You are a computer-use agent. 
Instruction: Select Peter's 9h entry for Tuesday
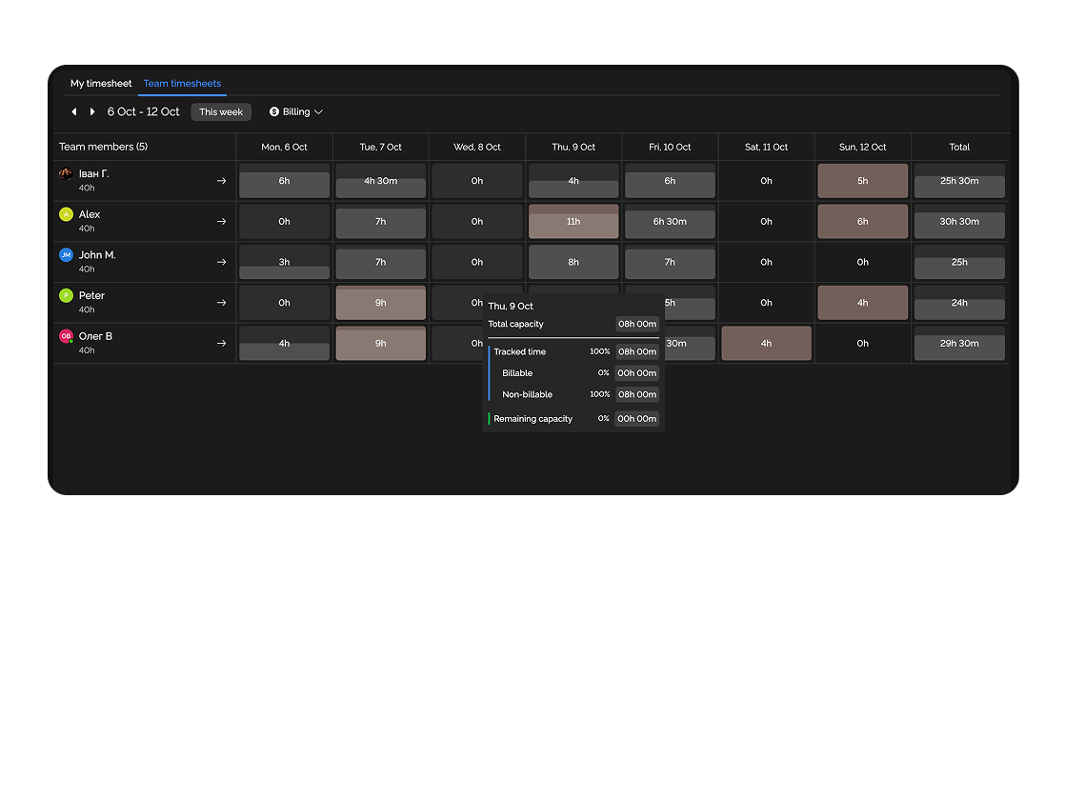pos(380,302)
